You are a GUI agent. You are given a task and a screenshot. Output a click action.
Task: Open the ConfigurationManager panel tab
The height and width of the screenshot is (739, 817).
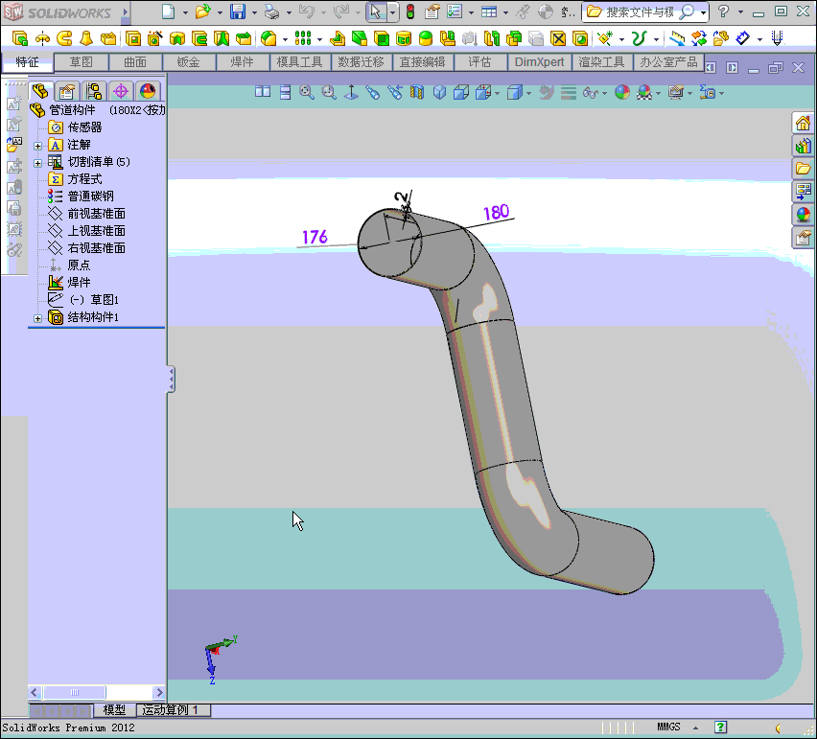(94, 92)
